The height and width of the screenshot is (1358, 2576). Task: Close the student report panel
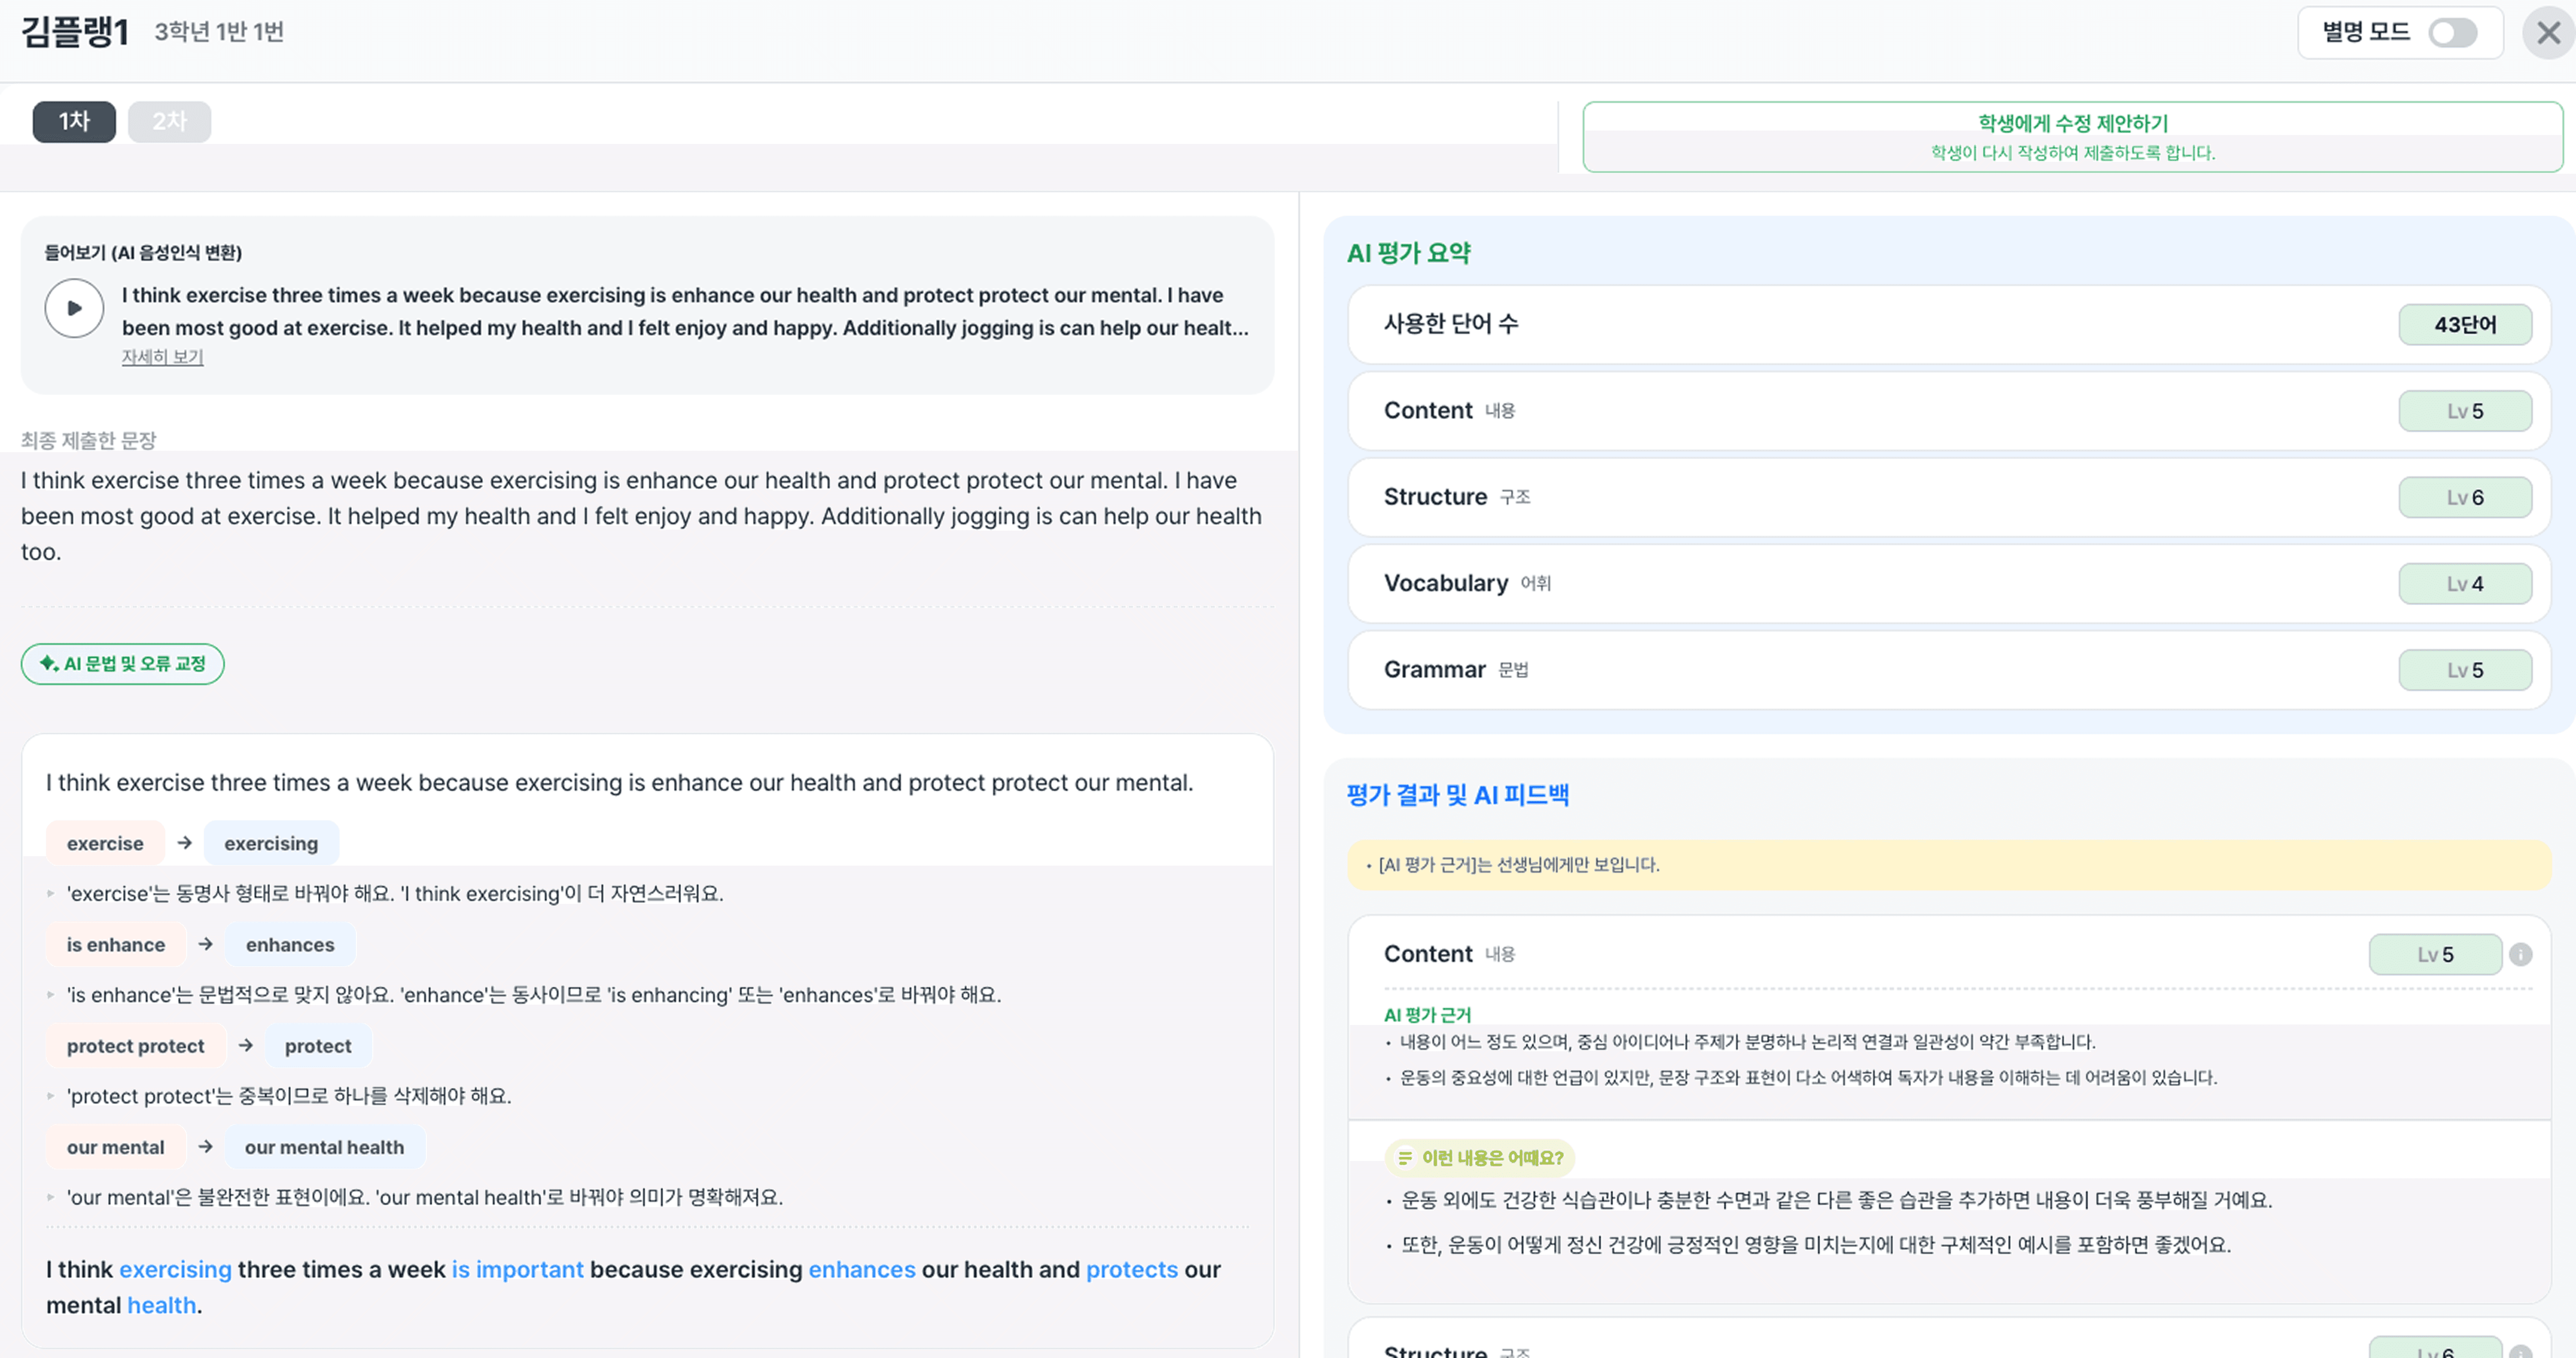(2548, 33)
